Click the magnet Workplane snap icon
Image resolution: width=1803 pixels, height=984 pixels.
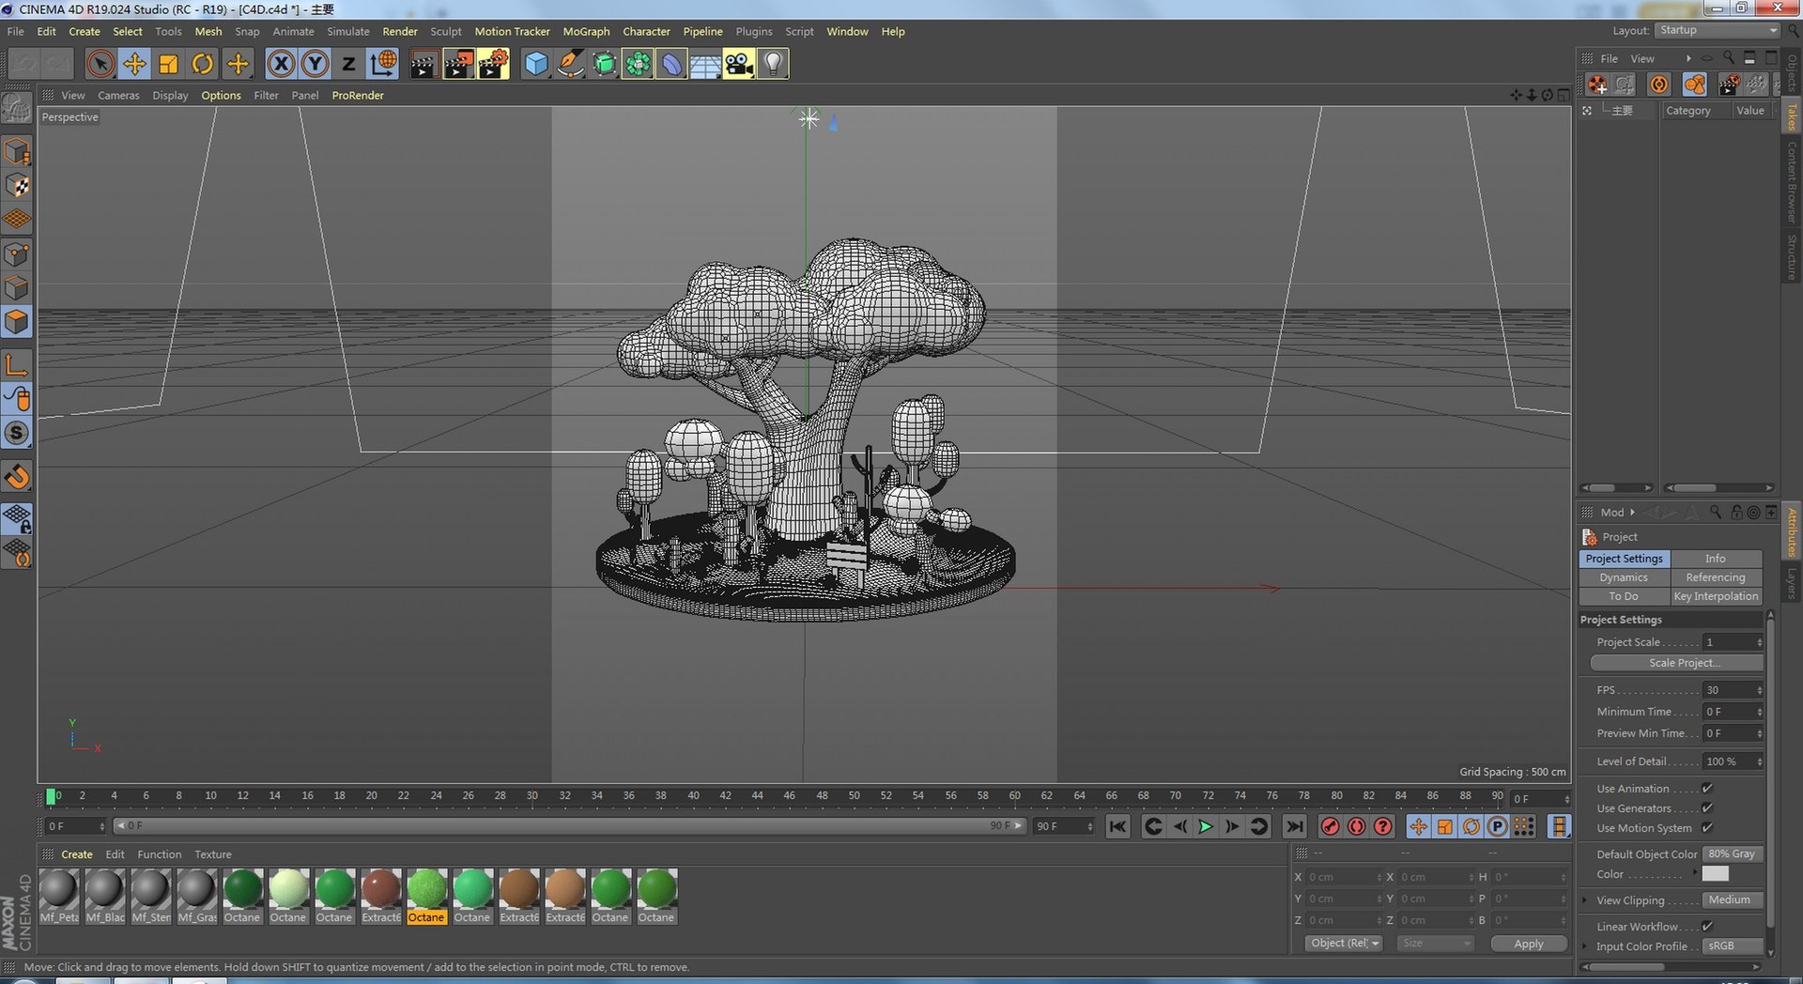pos(17,477)
